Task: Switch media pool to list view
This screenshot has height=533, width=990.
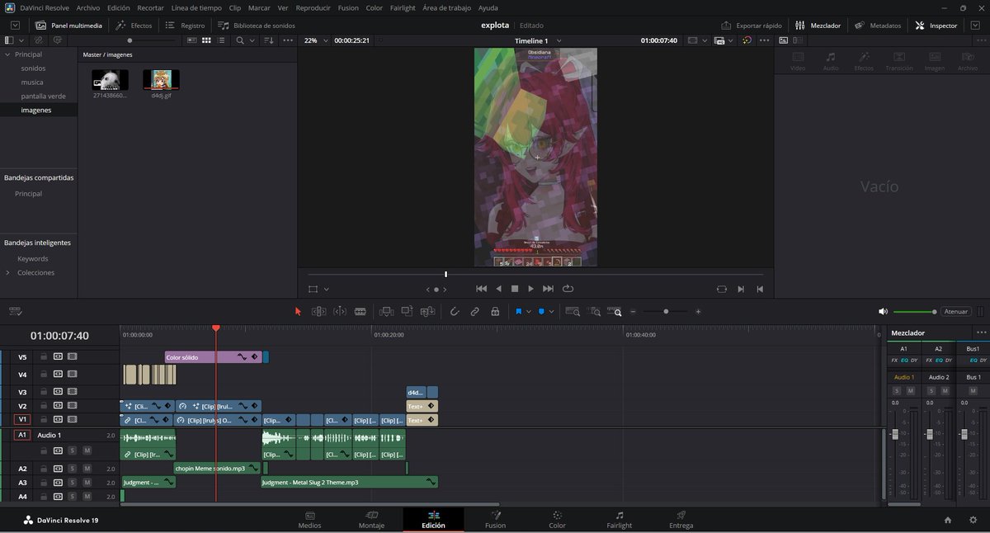Action: point(221,40)
